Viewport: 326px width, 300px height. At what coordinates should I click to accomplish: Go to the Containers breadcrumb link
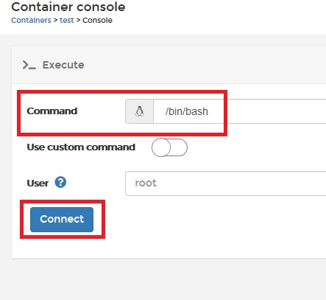coord(31,20)
